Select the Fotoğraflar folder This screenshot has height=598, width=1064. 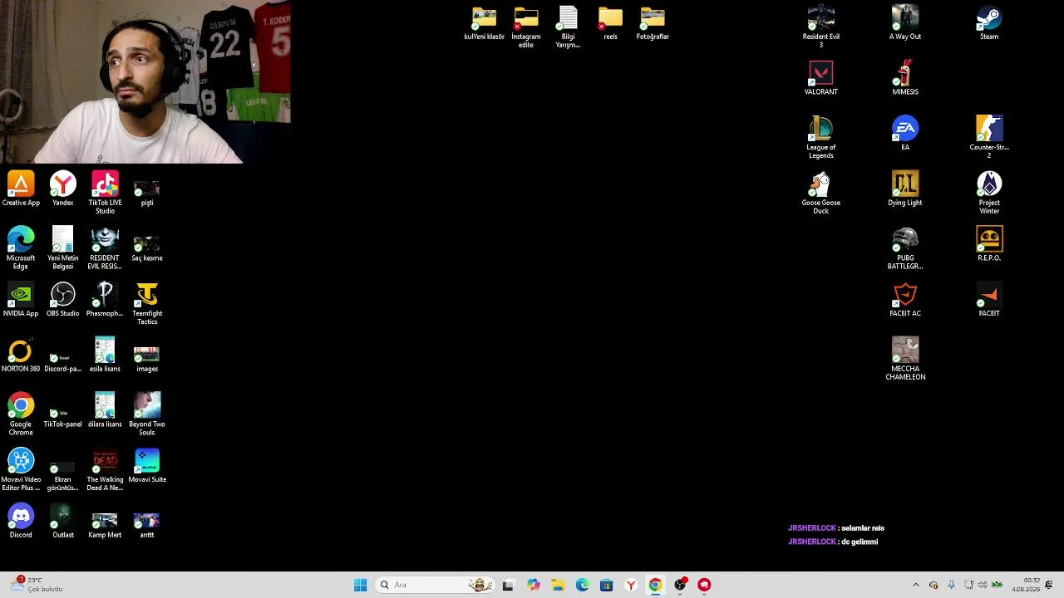653,22
